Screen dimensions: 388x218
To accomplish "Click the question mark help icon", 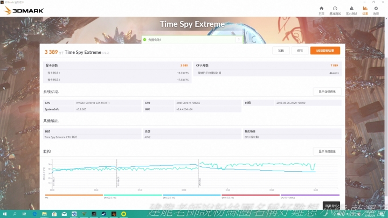I will tap(239, 39).
